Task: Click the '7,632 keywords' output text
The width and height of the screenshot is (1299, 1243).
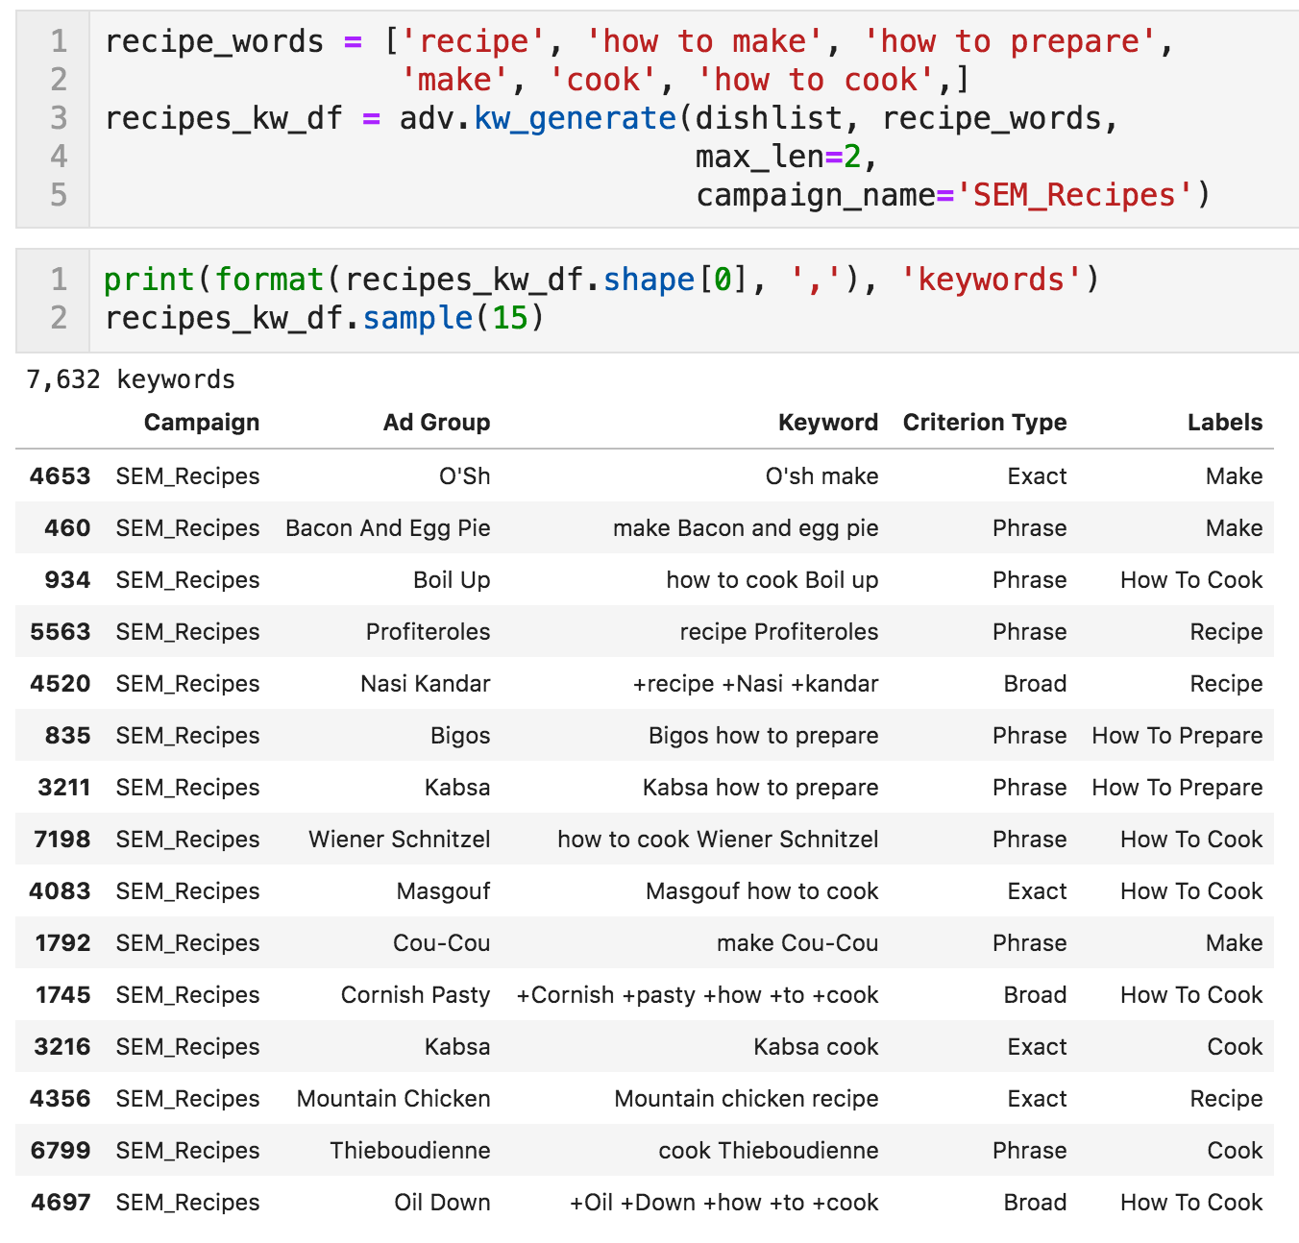Action: [131, 380]
